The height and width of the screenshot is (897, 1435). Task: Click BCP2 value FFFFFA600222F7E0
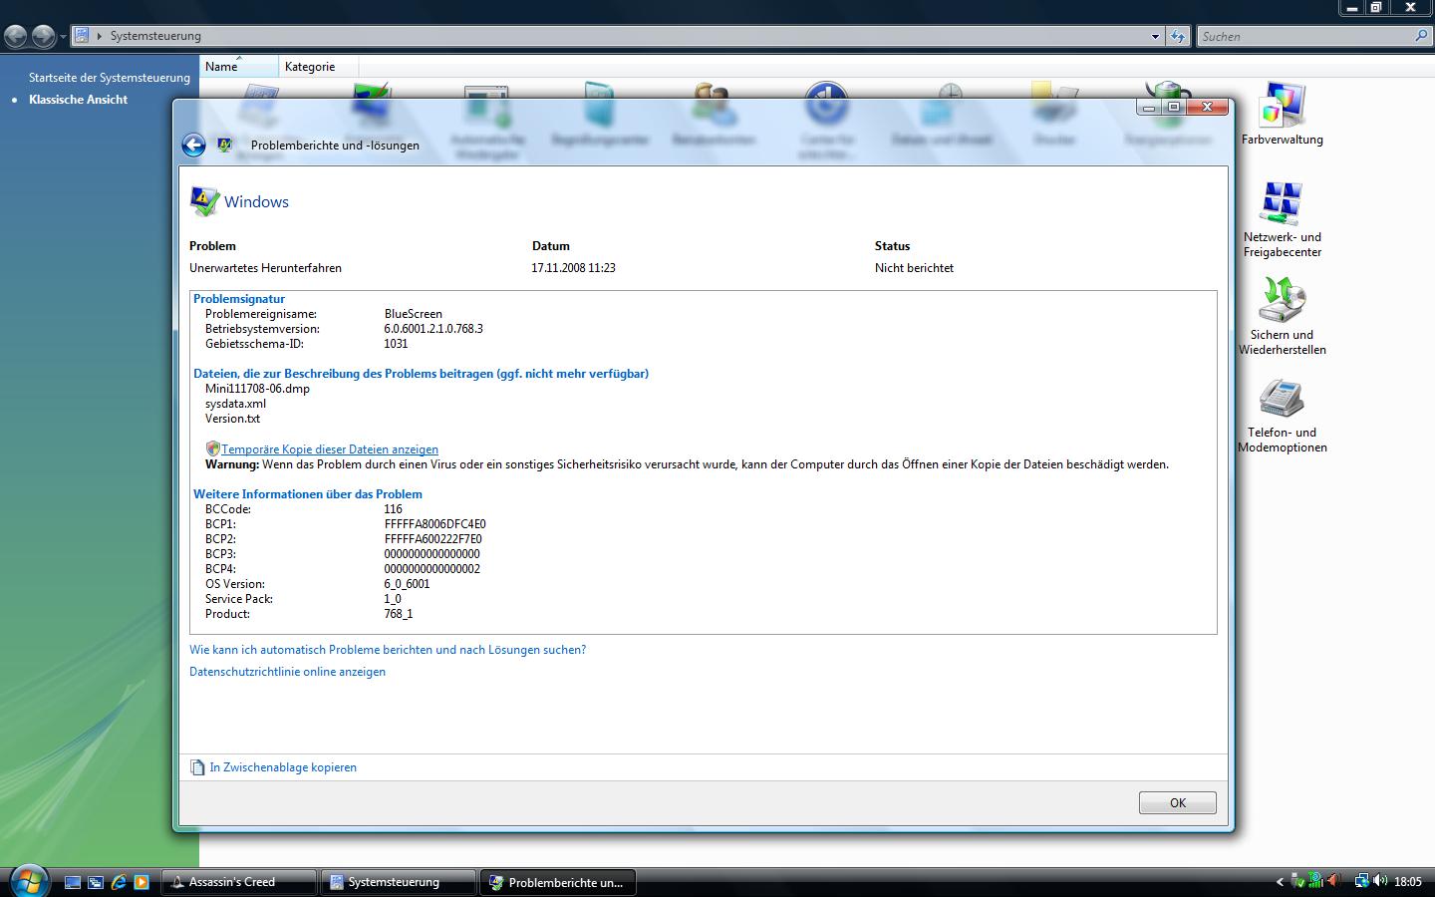432,539
